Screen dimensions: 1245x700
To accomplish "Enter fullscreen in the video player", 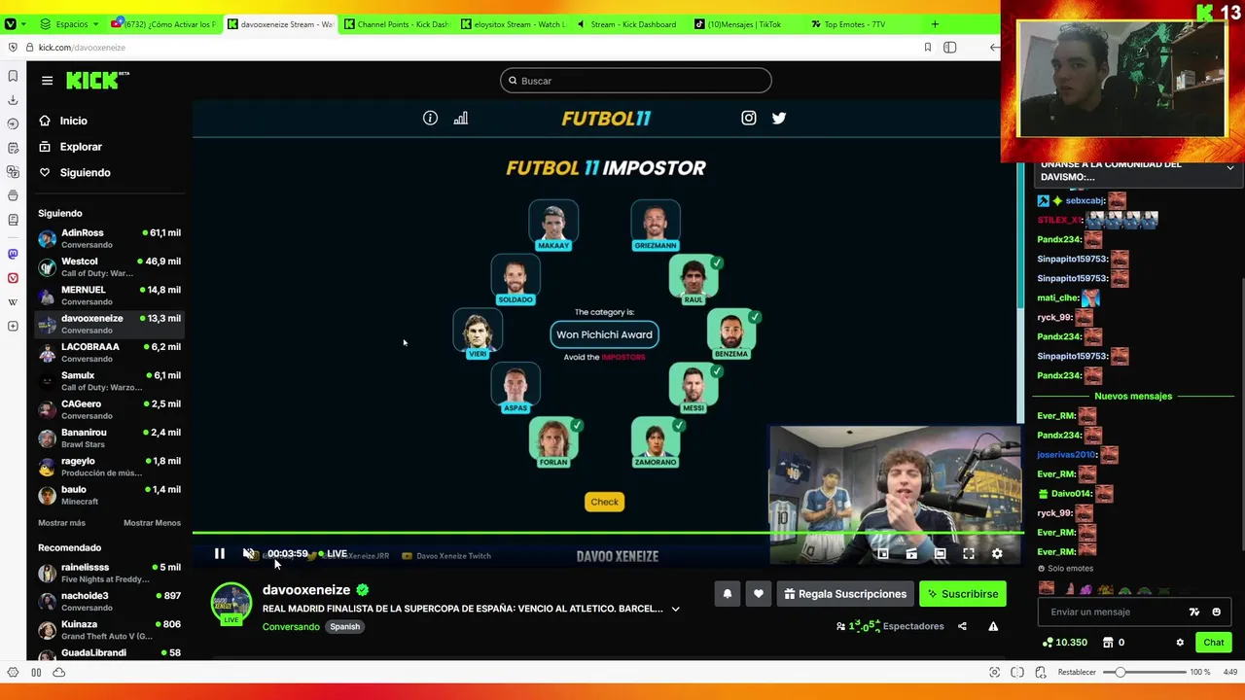I will pos(969,553).
